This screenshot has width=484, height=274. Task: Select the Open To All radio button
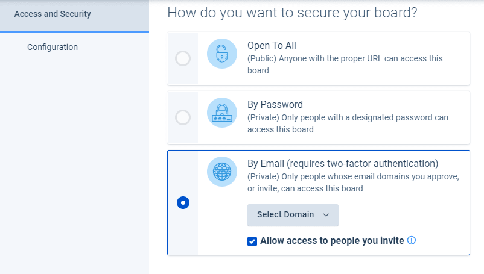182,58
